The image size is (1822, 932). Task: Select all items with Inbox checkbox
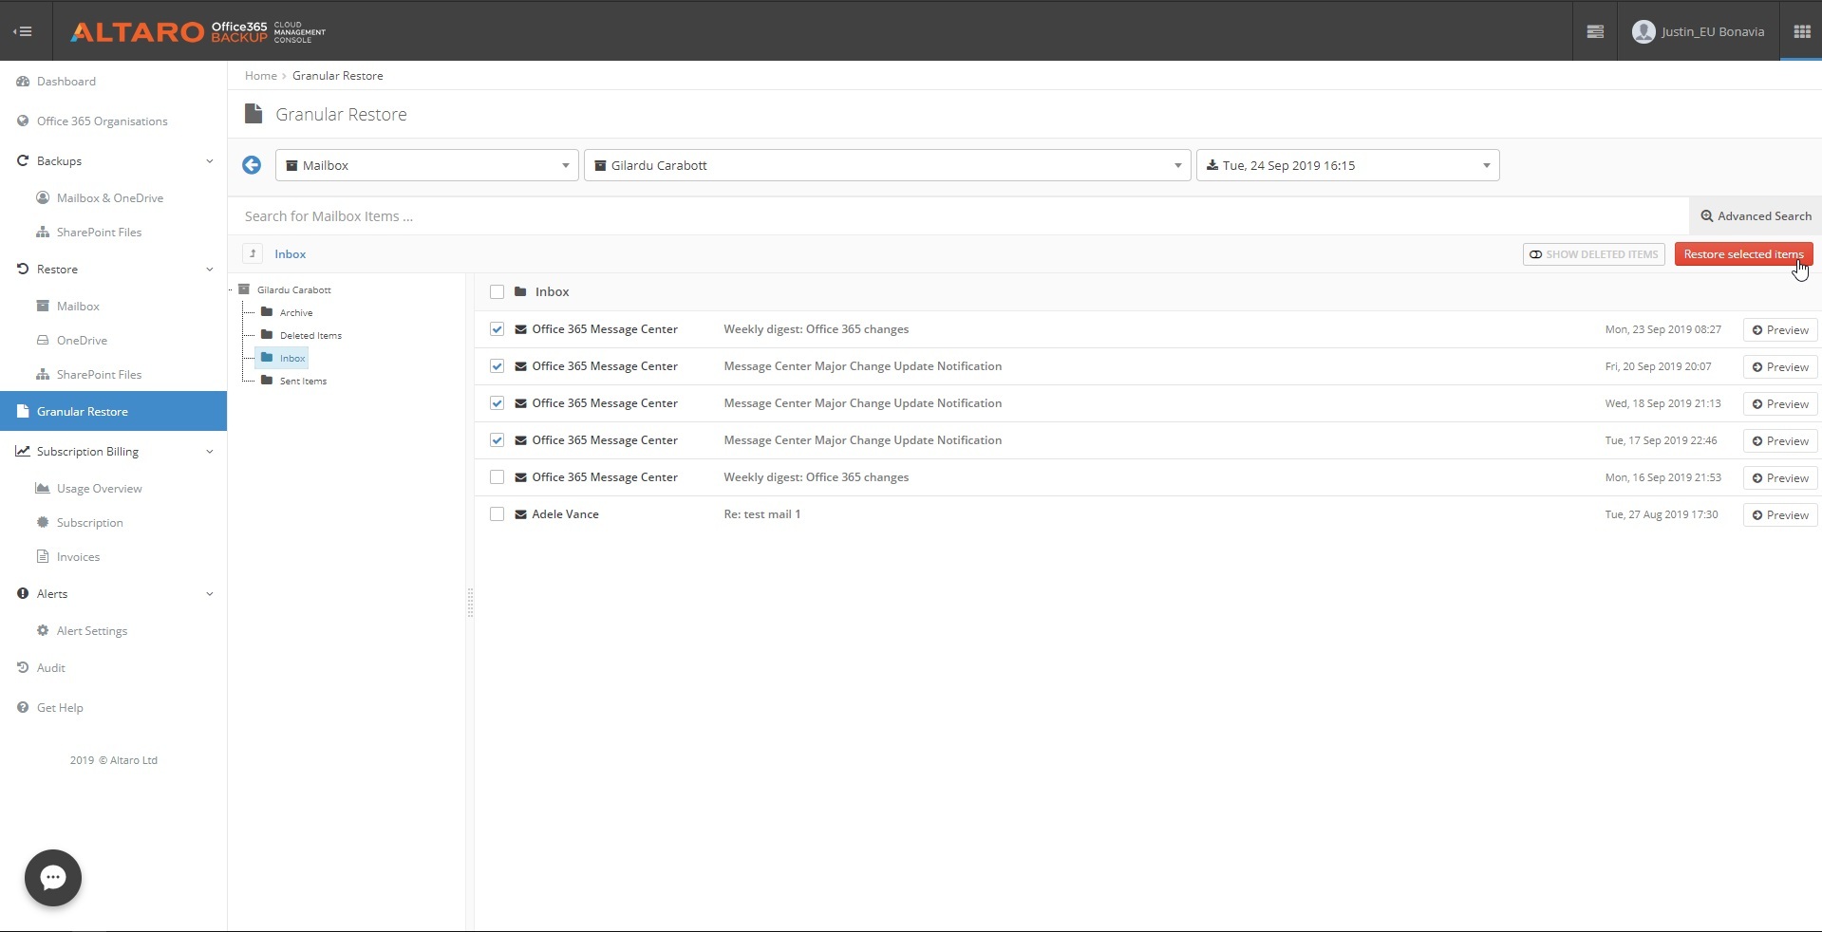point(497,292)
